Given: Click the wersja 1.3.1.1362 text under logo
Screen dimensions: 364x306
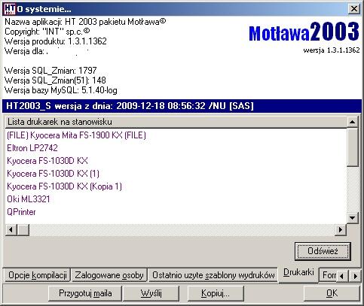Looking at the screenshot, I should pyautogui.click(x=332, y=50).
